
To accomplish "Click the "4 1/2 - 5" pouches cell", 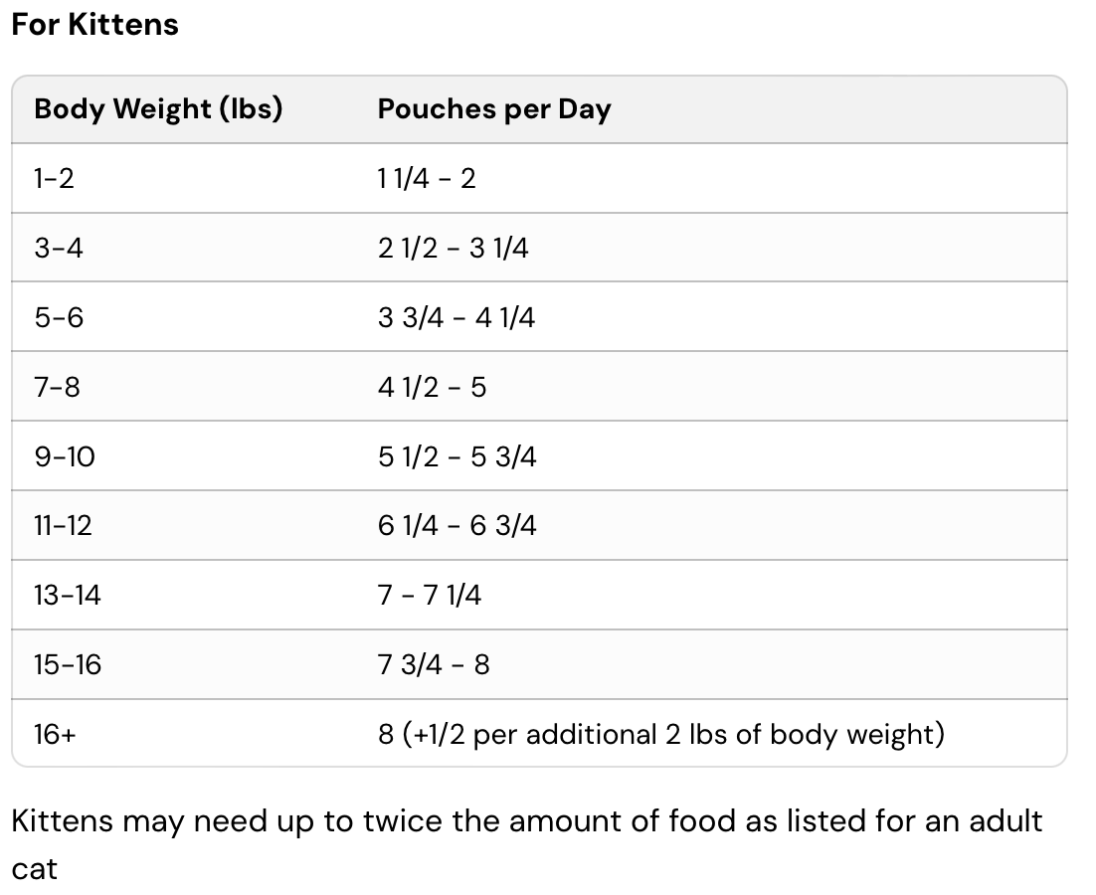I will click(x=432, y=387).
